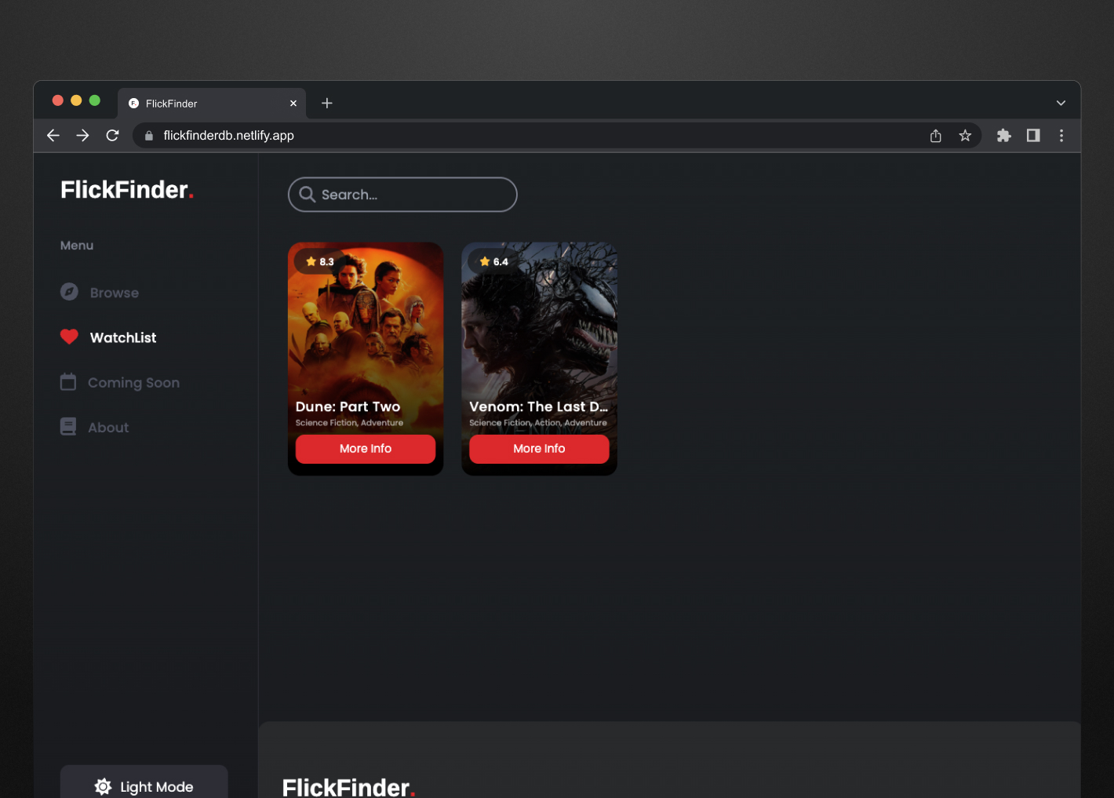Click 'Science Fiction, Adventure' genre text
Screen dimensions: 1114x798
(x=349, y=423)
